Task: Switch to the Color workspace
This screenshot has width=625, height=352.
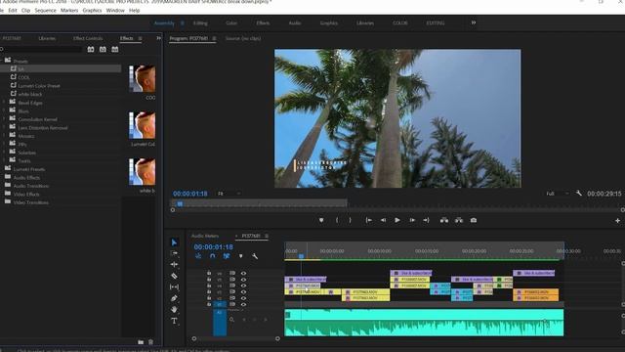Action: point(231,23)
